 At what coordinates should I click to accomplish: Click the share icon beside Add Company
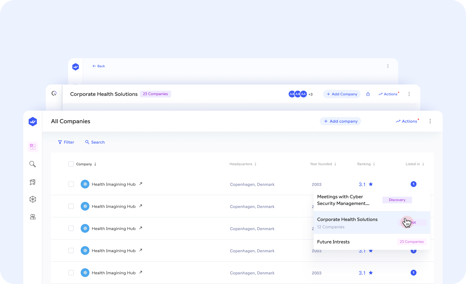[368, 94]
